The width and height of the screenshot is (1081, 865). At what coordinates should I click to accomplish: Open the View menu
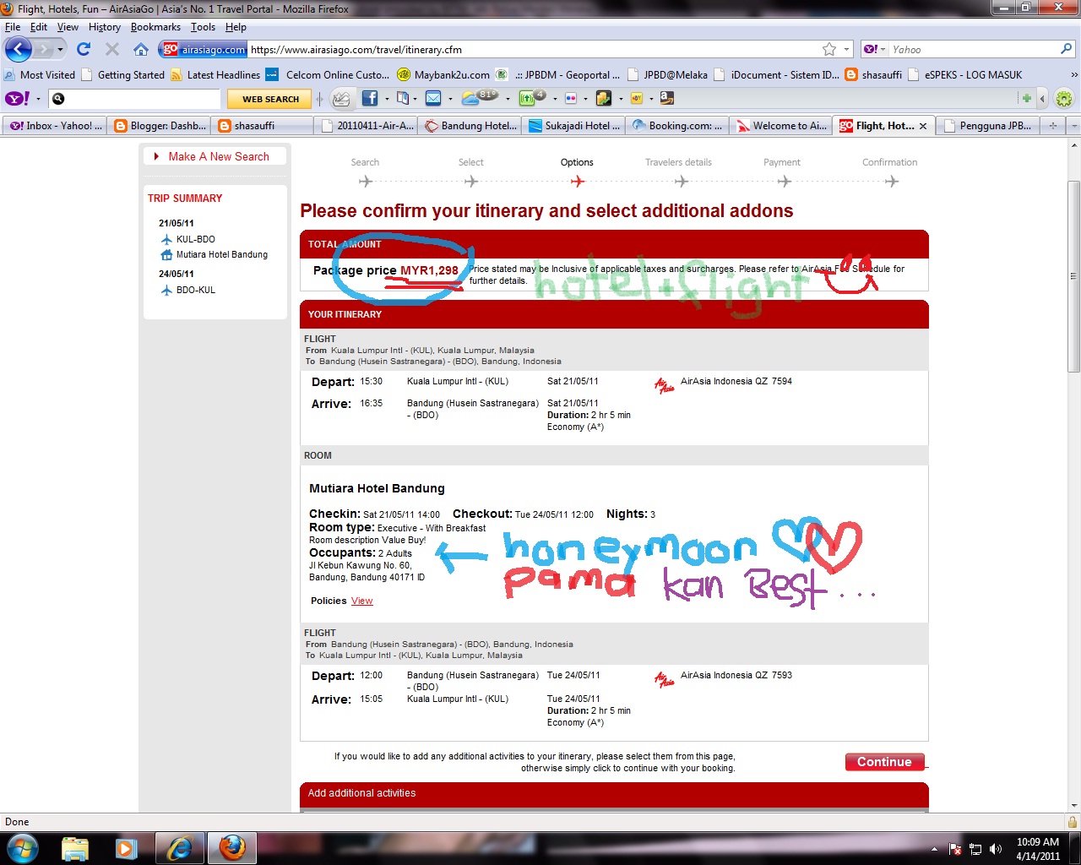pos(68,27)
